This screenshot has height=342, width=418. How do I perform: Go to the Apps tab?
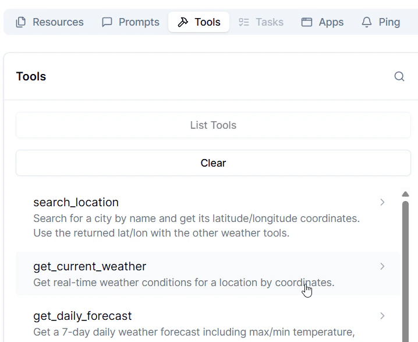click(x=323, y=22)
